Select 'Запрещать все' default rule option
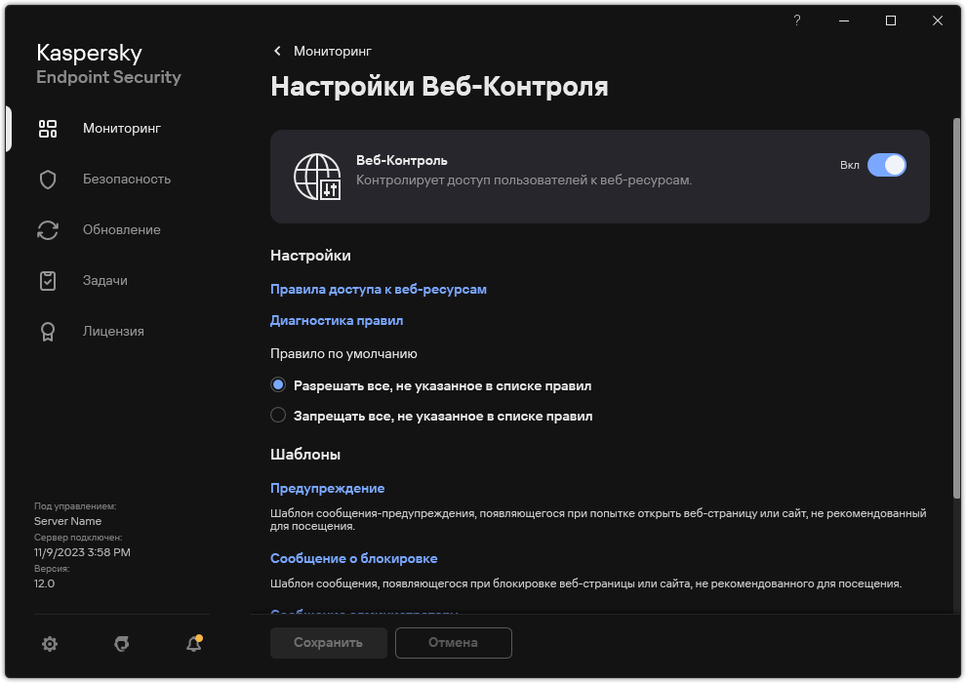 click(x=278, y=416)
